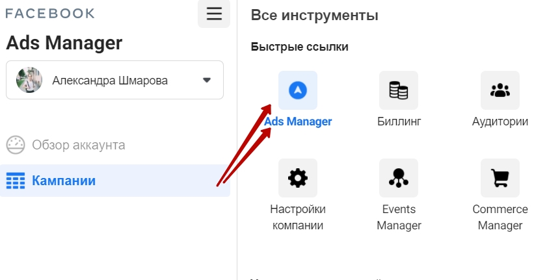Image resolution: width=560 pixels, height=280 pixels.
Task: Click the Биллинг label
Action: (399, 121)
